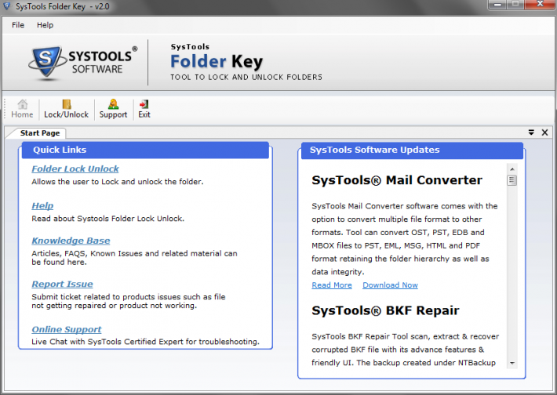The height and width of the screenshot is (395, 557).
Task: Click the Folder Key product title
Action: point(217,61)
